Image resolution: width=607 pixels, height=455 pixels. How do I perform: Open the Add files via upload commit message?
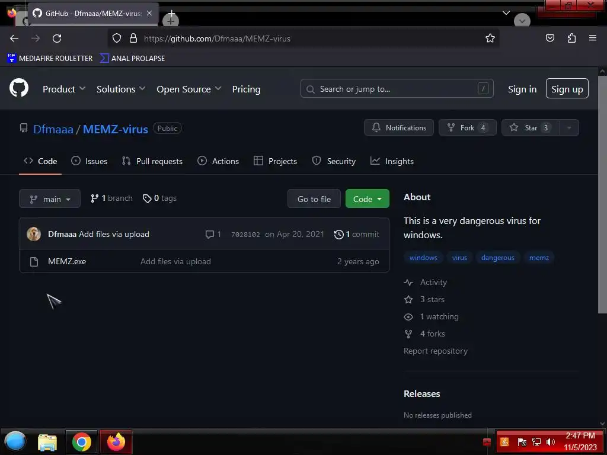[114, 234]
